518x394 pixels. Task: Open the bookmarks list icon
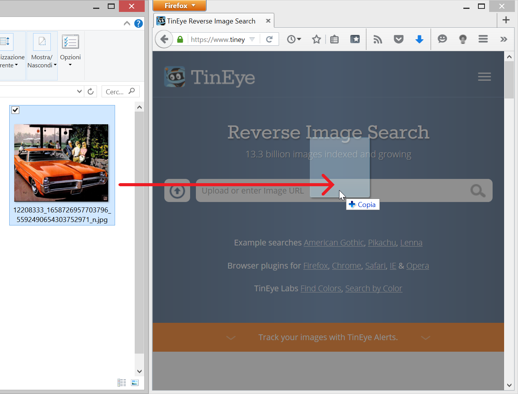point(334,39)
